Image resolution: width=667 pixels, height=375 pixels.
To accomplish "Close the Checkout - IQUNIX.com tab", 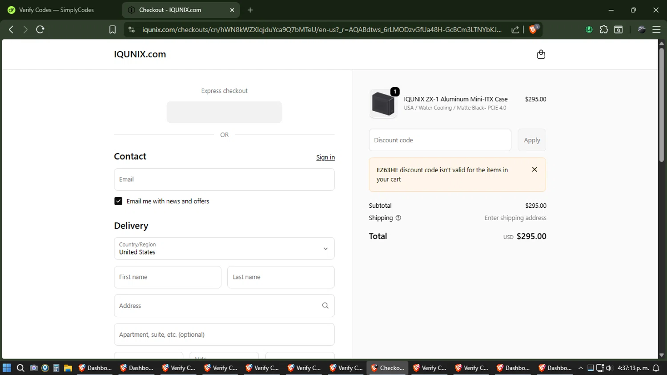I will [232, 10].
